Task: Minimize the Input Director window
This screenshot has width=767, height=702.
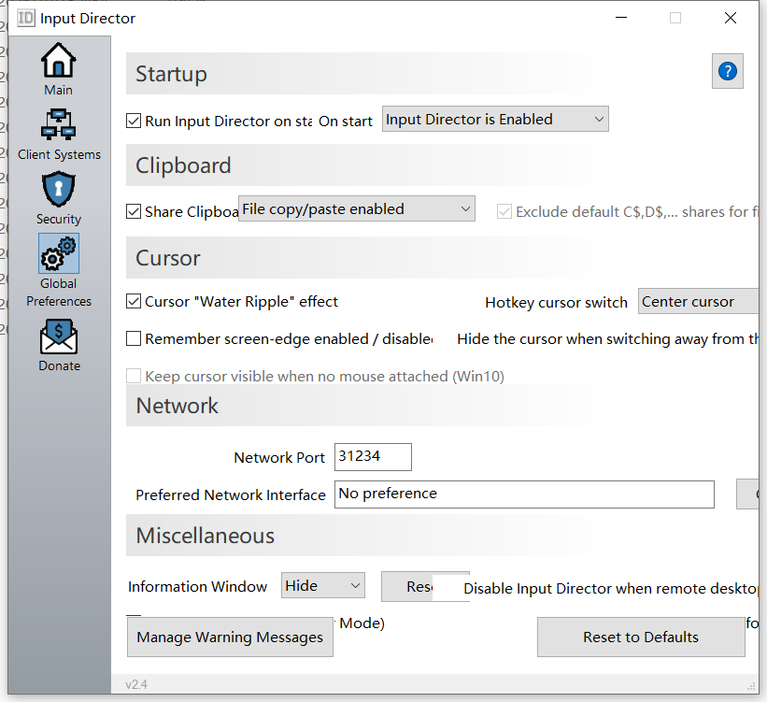Action: pyautogui.click(x=621, y=18)
